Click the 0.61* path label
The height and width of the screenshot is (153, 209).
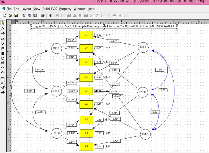click(x=115, y=70)
